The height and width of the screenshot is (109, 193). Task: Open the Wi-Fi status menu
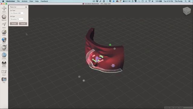(149, 1)
